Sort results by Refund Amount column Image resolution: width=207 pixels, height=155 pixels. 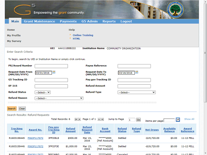71,130
